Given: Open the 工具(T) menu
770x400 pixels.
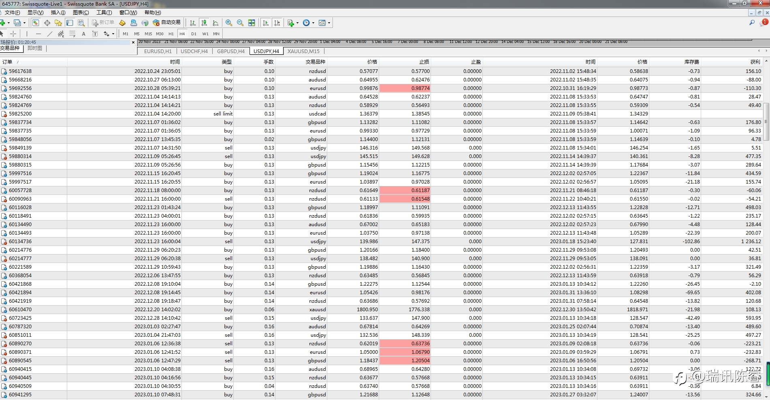Looking at the screenshot, I should point(104,13).
